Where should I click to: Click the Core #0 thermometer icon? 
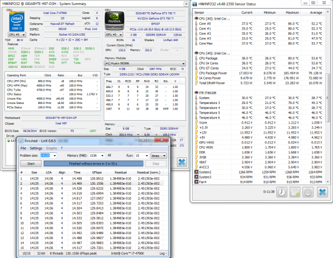pos(196,23)
